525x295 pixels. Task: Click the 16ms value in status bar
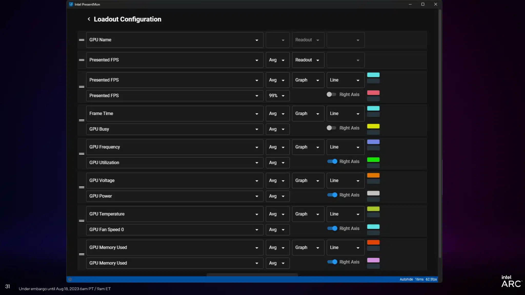(419, 279)
